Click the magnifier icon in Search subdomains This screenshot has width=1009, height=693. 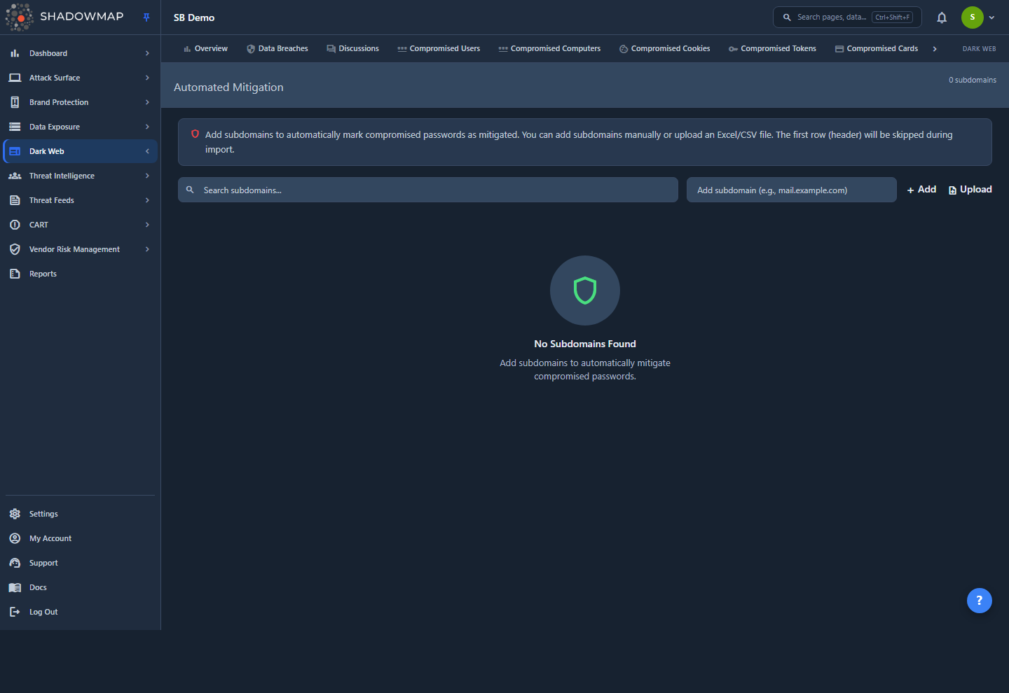coord(190,190)
